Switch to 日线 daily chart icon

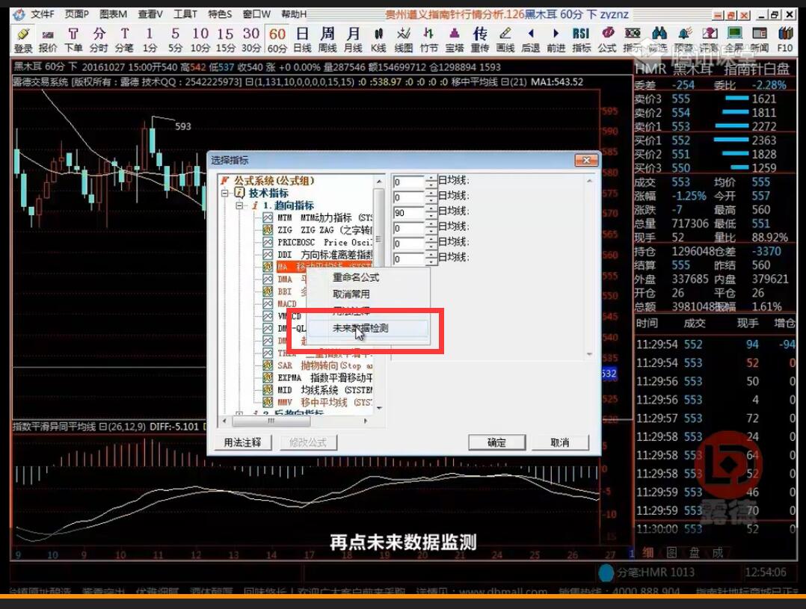[302, 40]
